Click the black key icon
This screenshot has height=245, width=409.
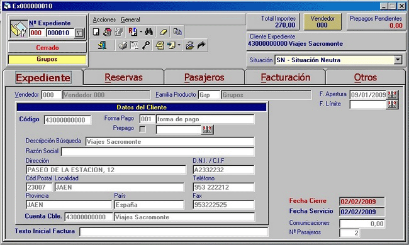(146, 46)
